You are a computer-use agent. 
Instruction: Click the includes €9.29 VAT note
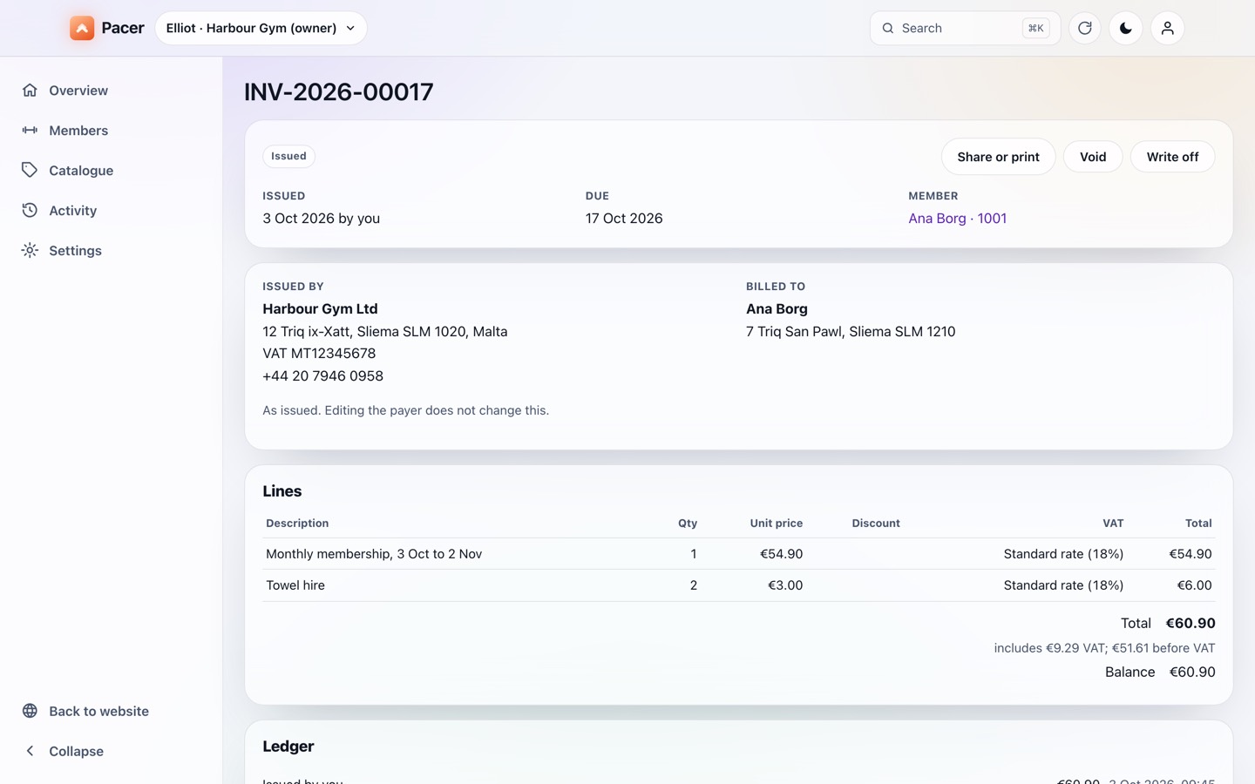pos(1104,648)
